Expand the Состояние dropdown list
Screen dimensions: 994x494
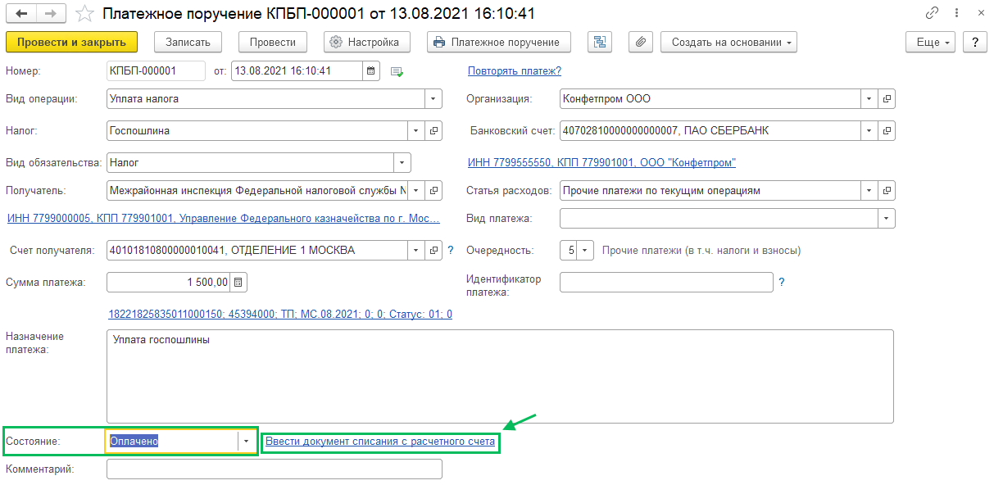click(x=246, y=441)
